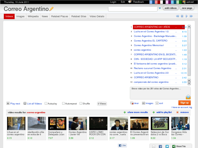The width and height of the screenshot is (198, 148).
Task: Open ellipsis options for Reclamo sucursal Correo Argentino
Action: [176, 68]
